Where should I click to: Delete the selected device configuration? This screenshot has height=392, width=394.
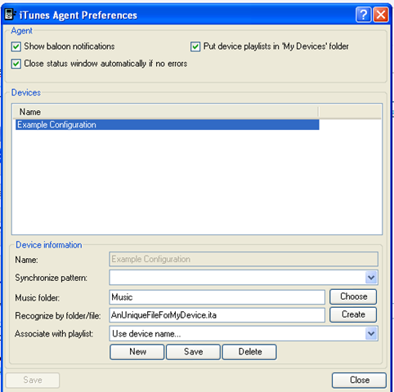[249, 352]
